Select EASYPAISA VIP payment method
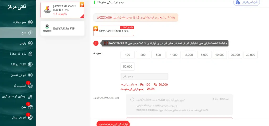Screen dimensions: 269x126 coord(62,28)
